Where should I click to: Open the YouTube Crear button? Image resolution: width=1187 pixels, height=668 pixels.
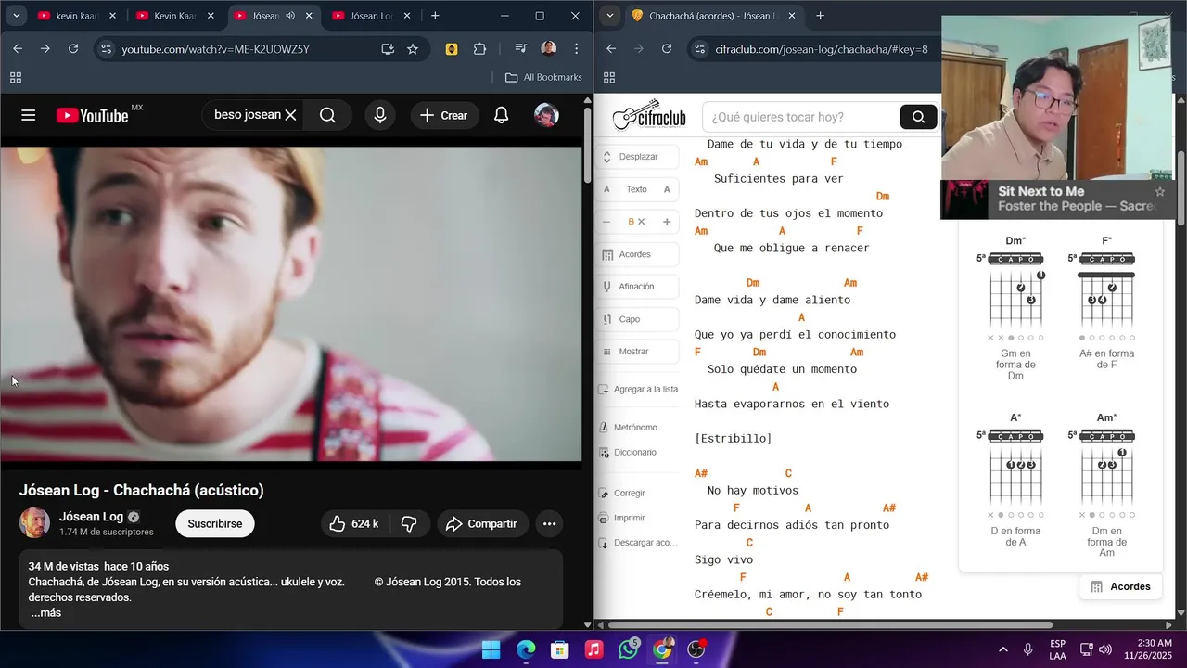[444, 115]
